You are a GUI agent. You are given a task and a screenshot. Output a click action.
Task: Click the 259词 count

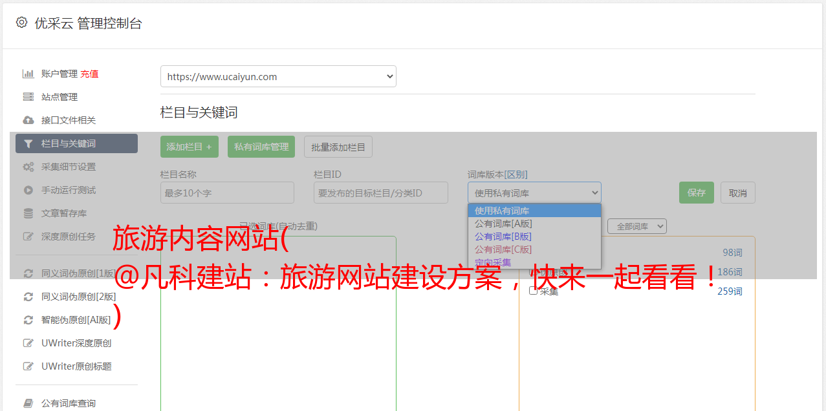[x=730, y=291]
